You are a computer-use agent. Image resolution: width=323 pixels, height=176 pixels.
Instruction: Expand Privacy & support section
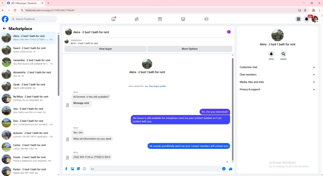tap(277, 89)
